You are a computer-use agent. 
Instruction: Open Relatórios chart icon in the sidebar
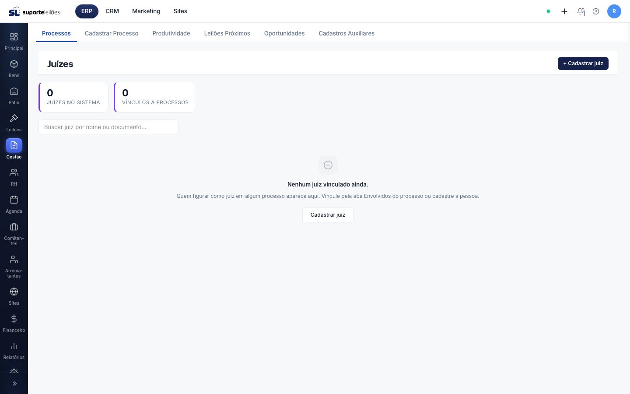click(14, 351)
